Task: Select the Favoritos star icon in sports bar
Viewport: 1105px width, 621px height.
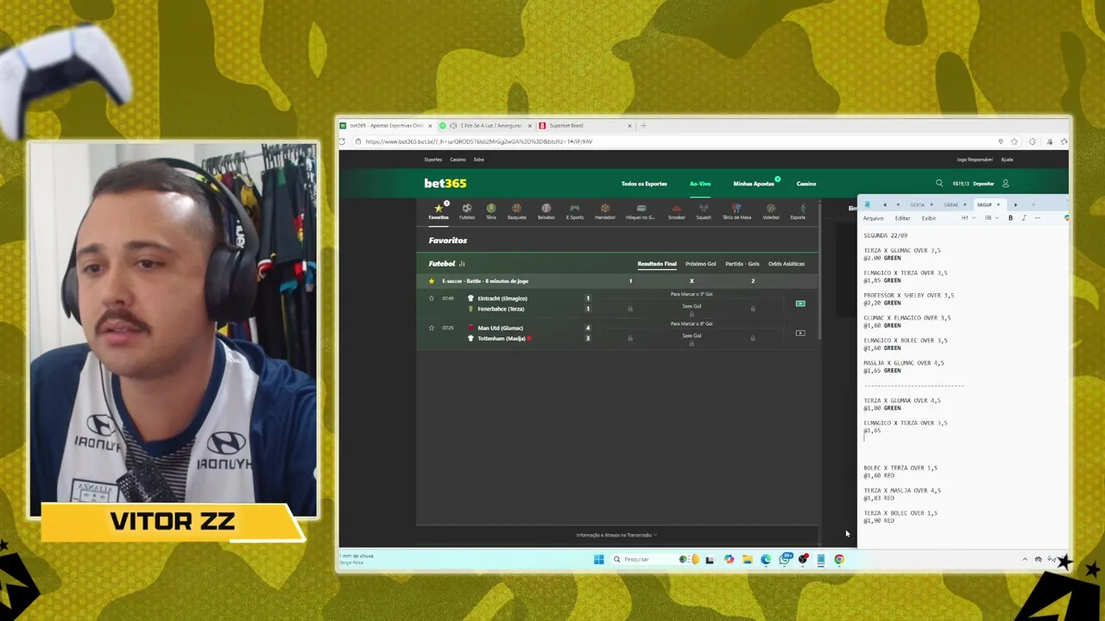Action: (x=439, y=210)
